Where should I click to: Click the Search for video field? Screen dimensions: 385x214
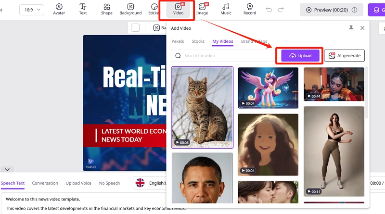[x=223, y=56]
